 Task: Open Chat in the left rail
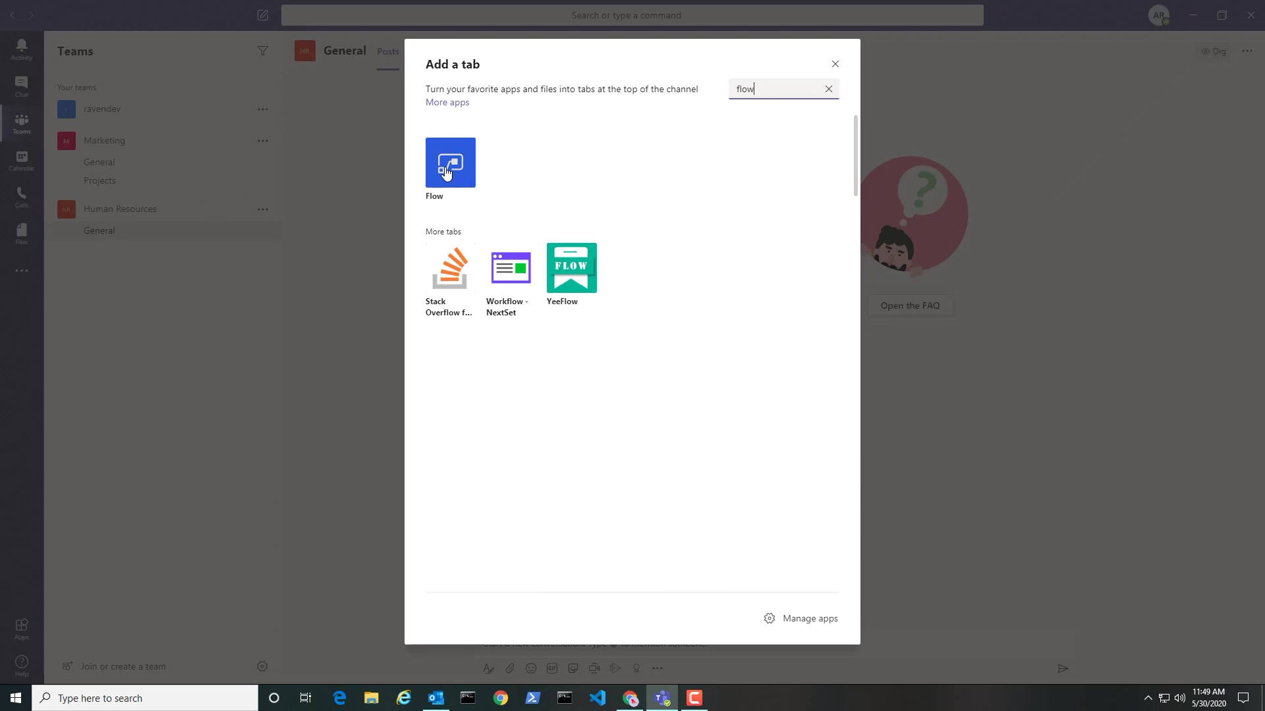tap(22, 86)
